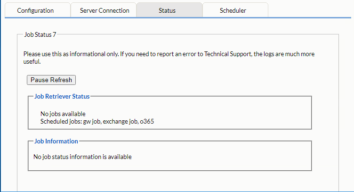Click 'Please use this as informational only' sentence

71,54
